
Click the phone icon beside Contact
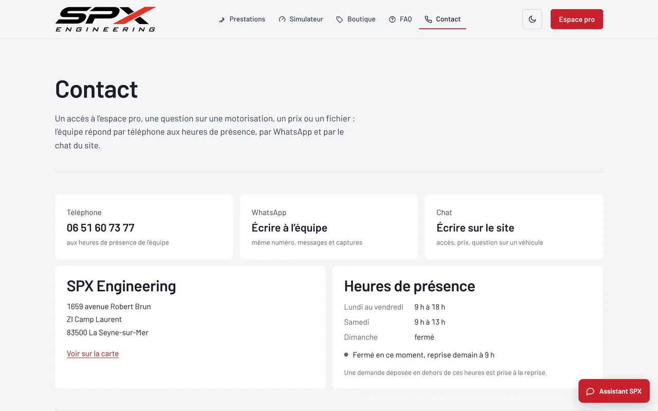[428, 20]
